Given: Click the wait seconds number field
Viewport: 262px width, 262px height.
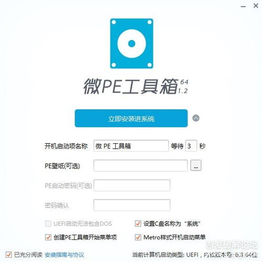Looking at the screenshot, I should tap(191, 146).
